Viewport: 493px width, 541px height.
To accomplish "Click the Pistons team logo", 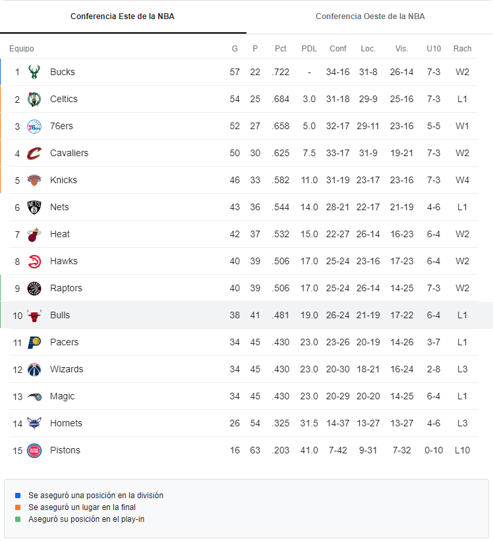I will [x=34, y=451].
